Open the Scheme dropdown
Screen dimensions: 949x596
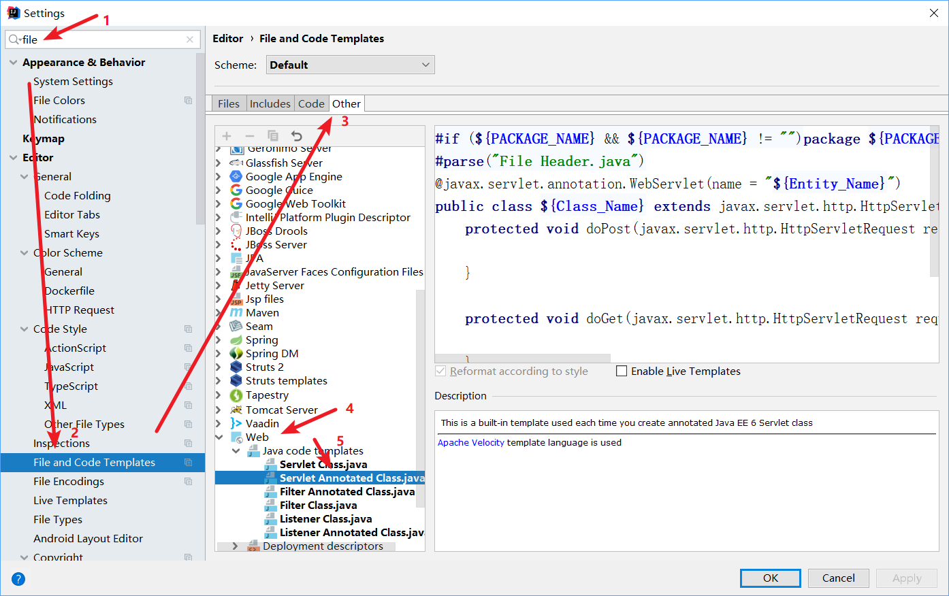click(x=350, y=65)
